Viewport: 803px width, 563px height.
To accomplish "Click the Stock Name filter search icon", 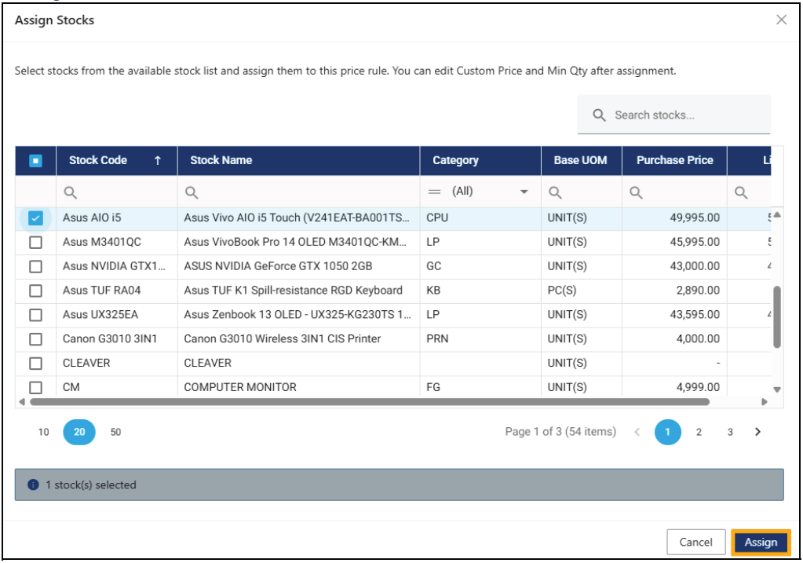I will (192, 192).
